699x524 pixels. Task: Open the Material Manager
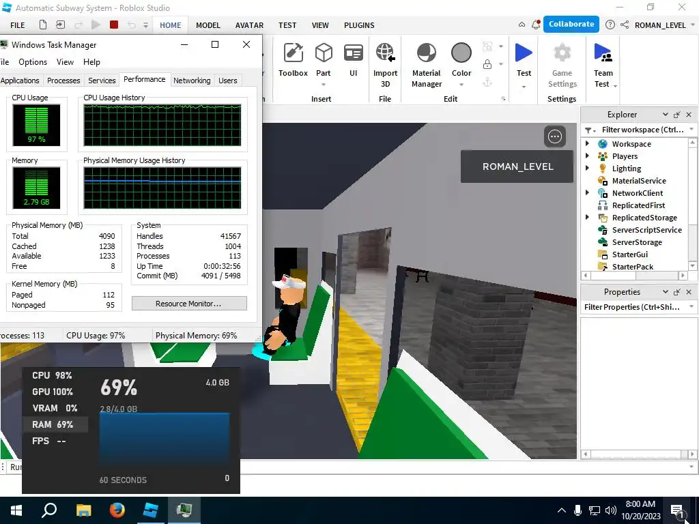pos(427,65)
